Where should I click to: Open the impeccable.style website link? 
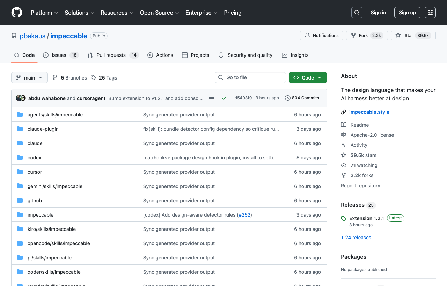point(369,112)
